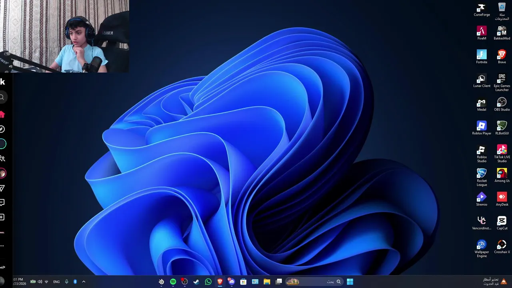This screenshot has width=512, height=288.
Task: Launch Roblox Studio from the desktop
Action: coord(482,154)
